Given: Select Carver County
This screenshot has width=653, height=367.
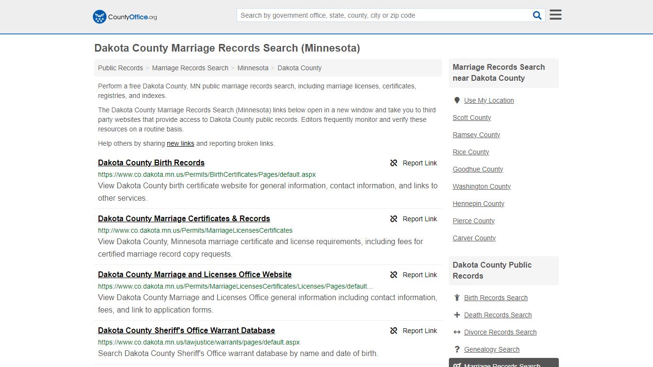Looking at the screenshot, I should [474, 238].
